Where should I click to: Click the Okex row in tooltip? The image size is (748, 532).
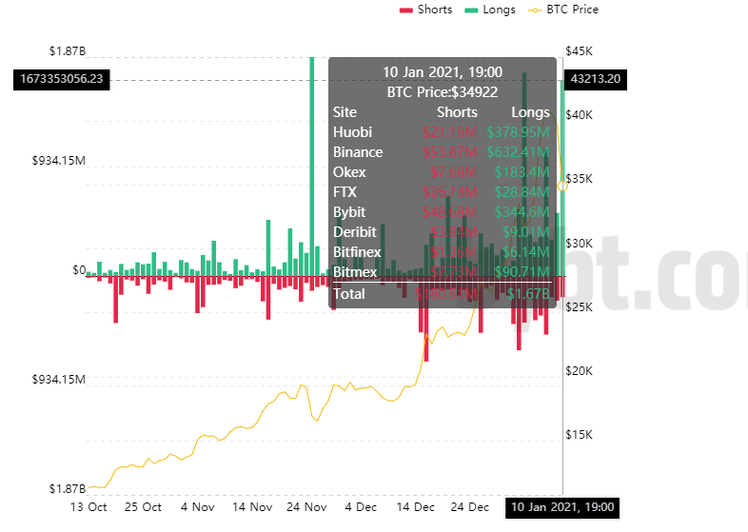coord(442,172)
